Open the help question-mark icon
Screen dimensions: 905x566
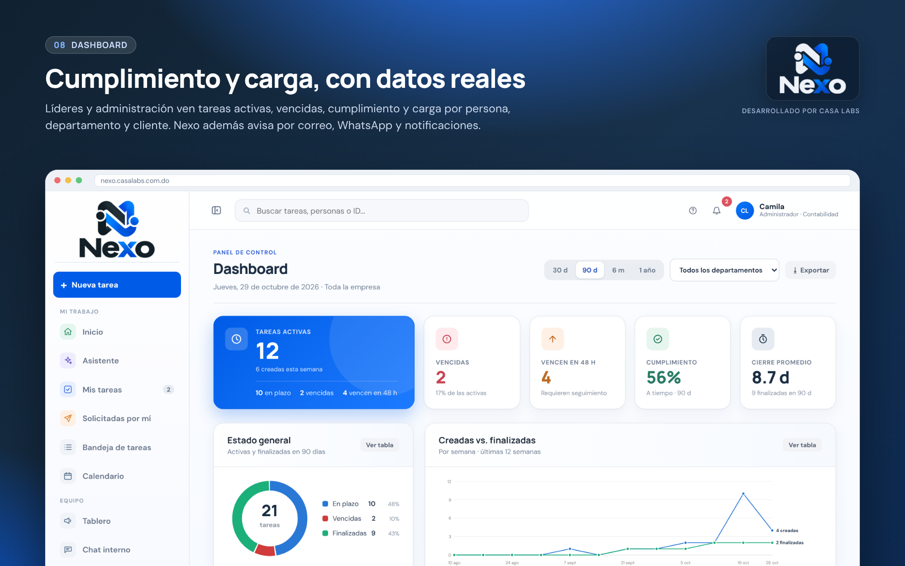pos(693,211)
